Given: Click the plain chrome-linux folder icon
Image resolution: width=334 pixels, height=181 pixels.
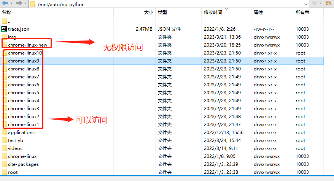Looking at the screenshot, I should pos(4,156).
